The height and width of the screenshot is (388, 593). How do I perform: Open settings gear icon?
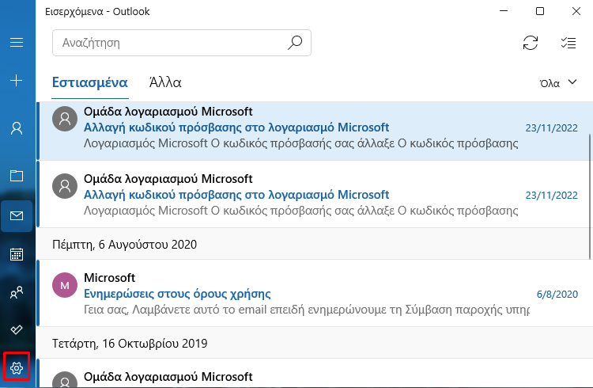17,367
